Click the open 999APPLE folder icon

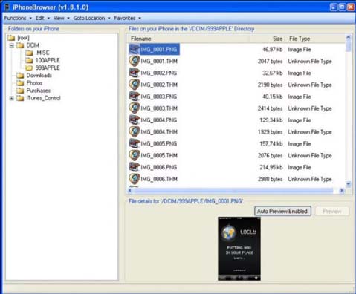[x=29, y=68]
